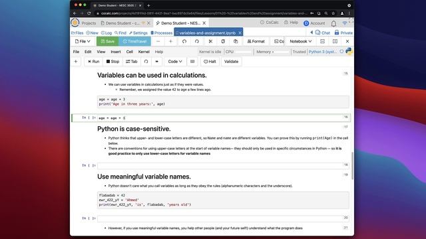Redo the last notebook edit
Image resolution: width=426 pixels, height=239 pixels.
(x=197, y=41)
